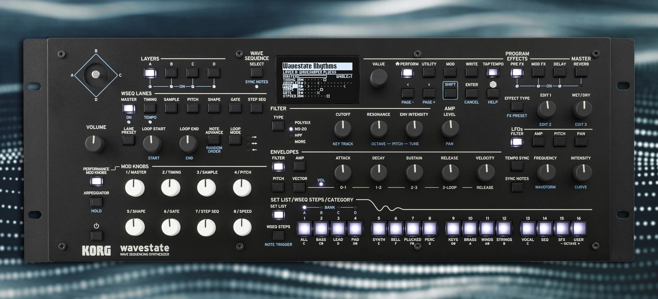Tap the Tap Tempo button
Viewport: 658px width, 299px height.
tap(493, 72)
